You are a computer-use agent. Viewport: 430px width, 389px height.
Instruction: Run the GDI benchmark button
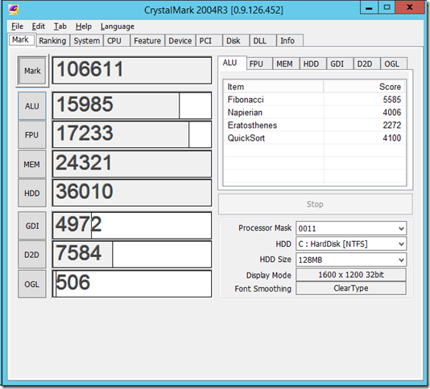click(x=32, y=226)
